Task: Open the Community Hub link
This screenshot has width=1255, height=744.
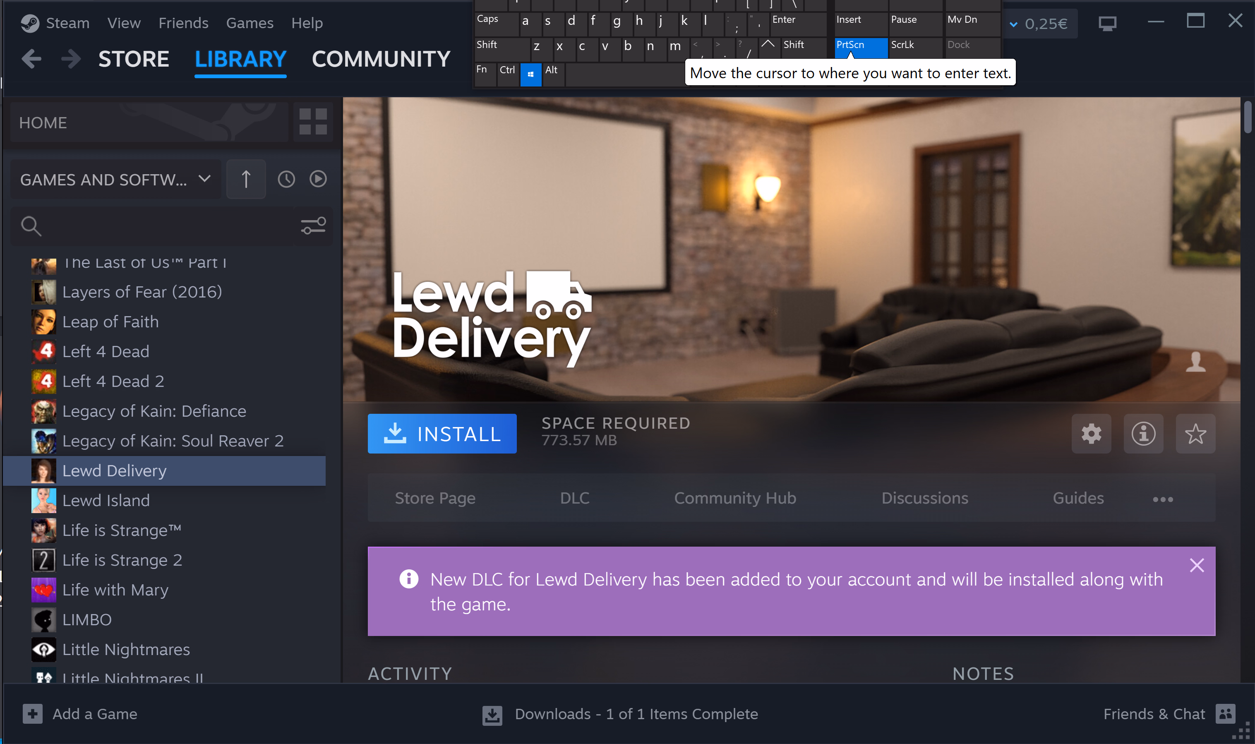Action: coord(735,498)
